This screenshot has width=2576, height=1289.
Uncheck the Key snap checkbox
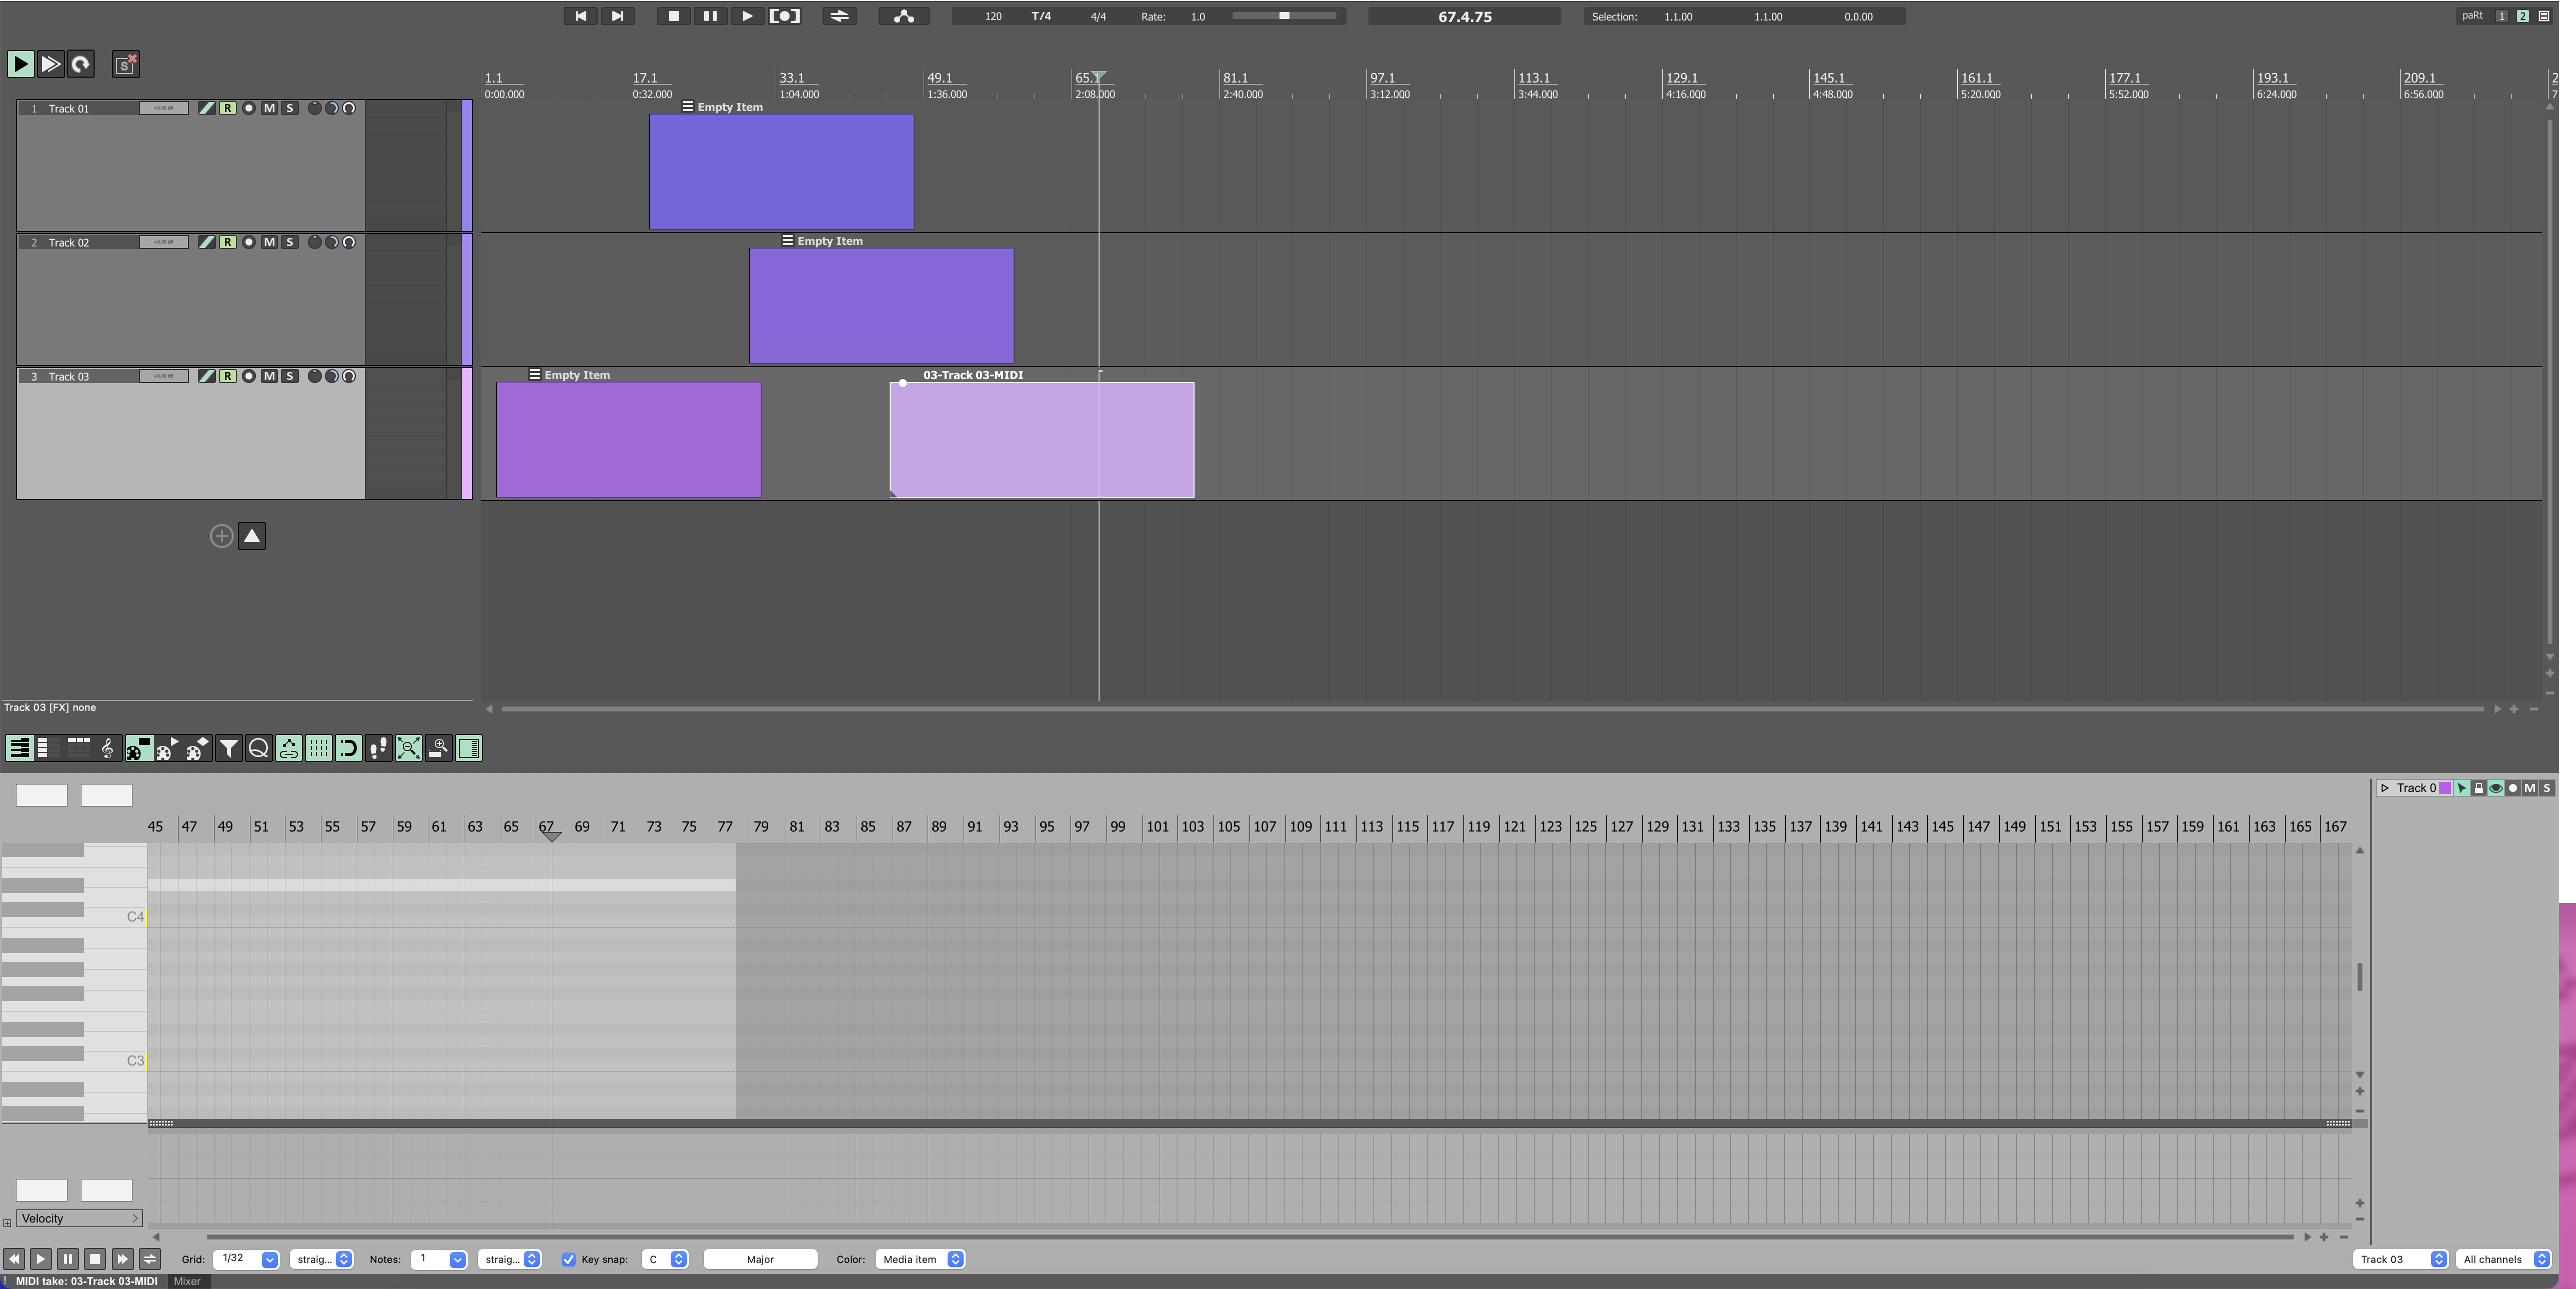coord(568,1260)
